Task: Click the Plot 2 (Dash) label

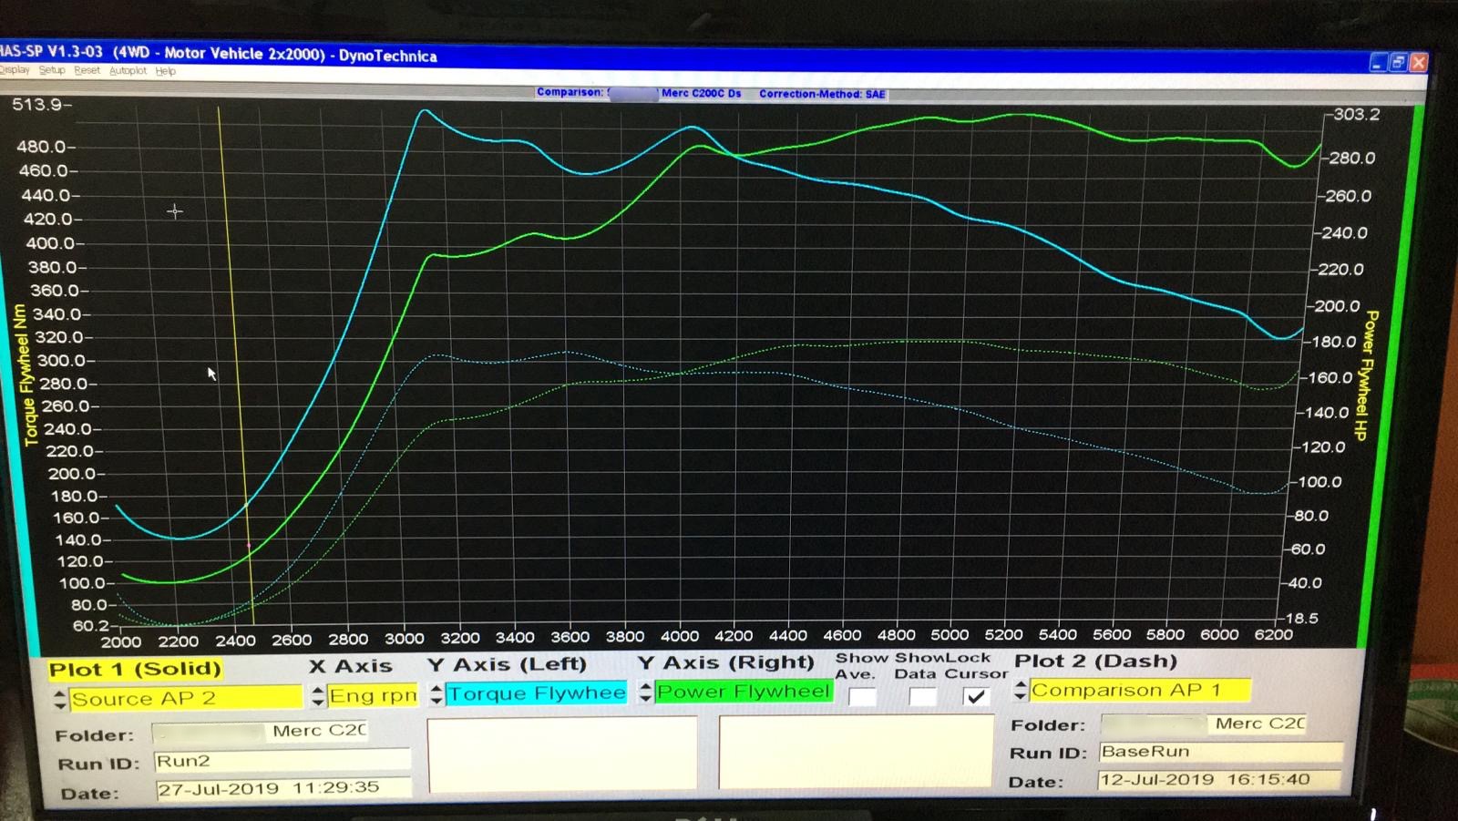Action: [x=1095, y=661]
